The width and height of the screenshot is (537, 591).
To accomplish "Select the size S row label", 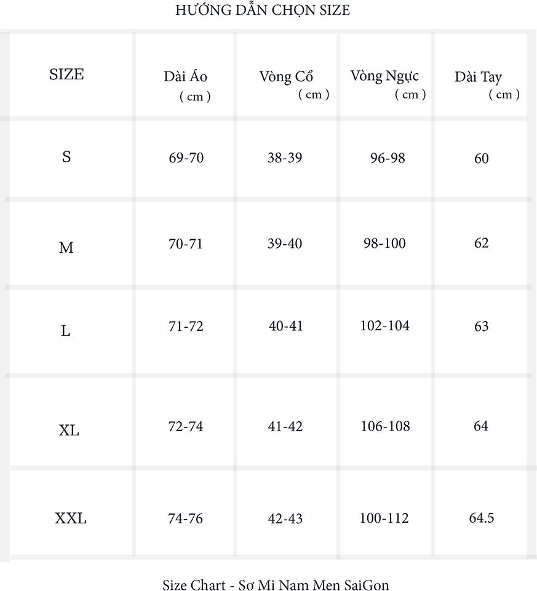I will pyautogui.click(x=66, y=157).
